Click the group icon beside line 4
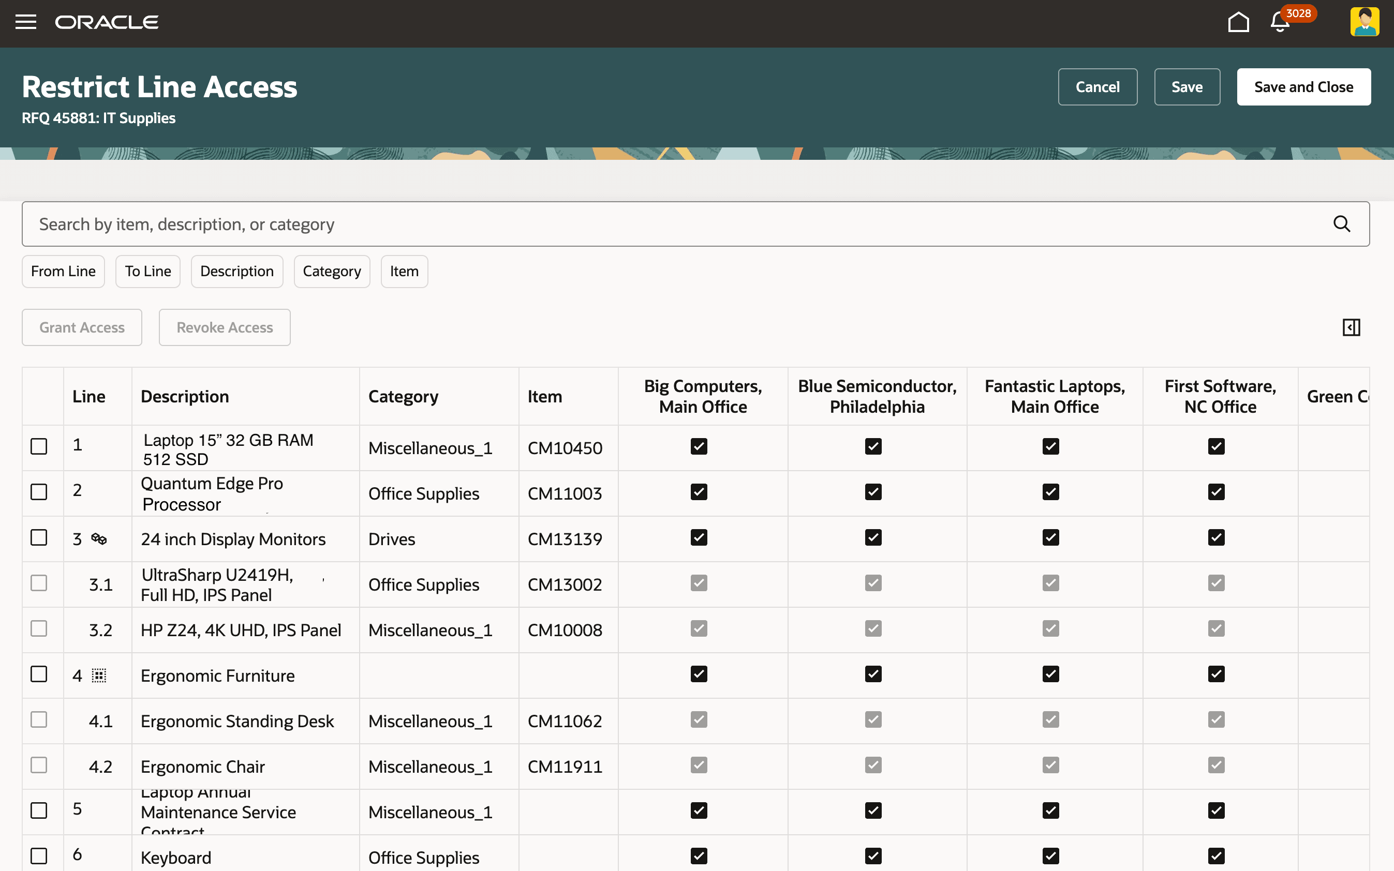This screenshot has width=1394, height=871. (99, 675)
